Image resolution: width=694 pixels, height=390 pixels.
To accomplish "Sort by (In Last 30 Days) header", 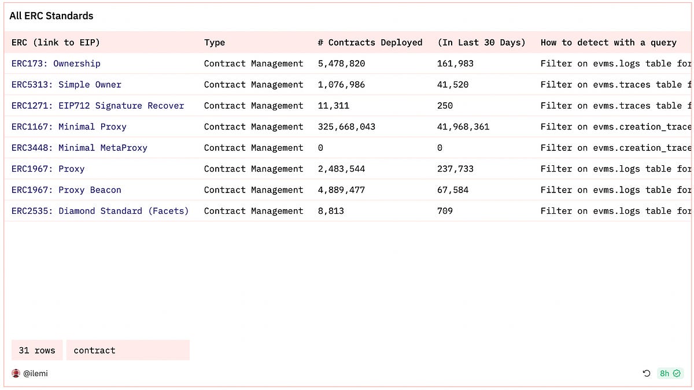I will [x=481, y=42].
